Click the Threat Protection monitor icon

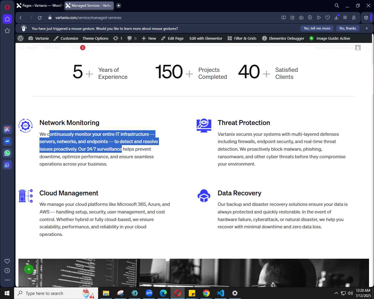click(x=204, y=126)
